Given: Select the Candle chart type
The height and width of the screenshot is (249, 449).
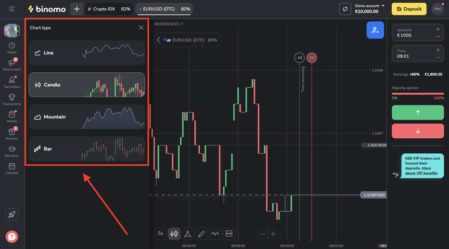Looking at the screenshot, I should (x=87, y=85).
